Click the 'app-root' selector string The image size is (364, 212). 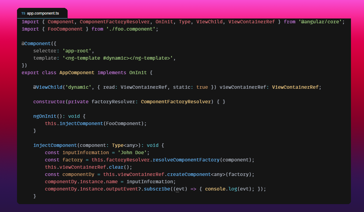[x=78, y=51]
